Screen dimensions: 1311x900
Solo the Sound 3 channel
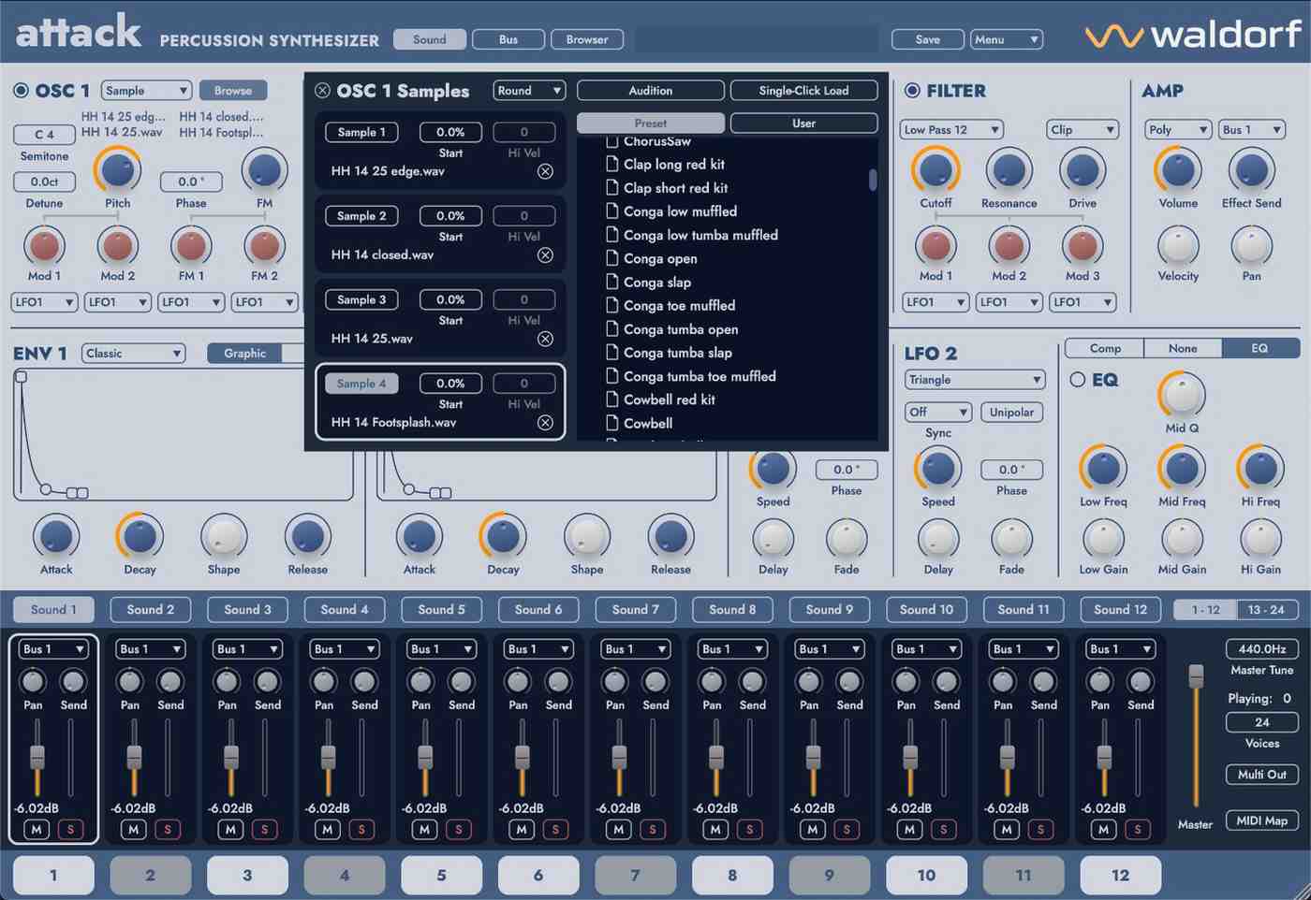[265, 829]
